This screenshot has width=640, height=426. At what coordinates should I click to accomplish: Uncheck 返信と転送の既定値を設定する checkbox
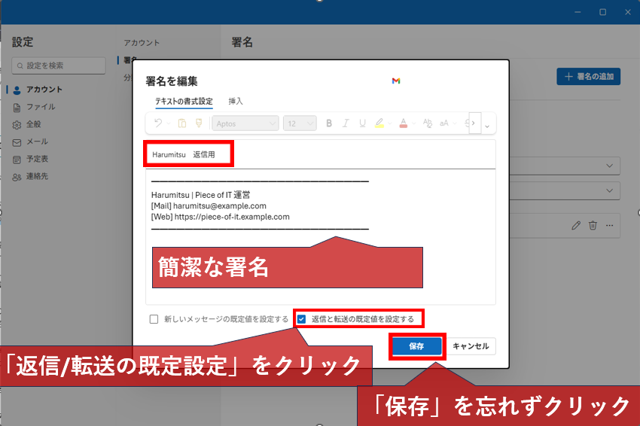[302, 319]
